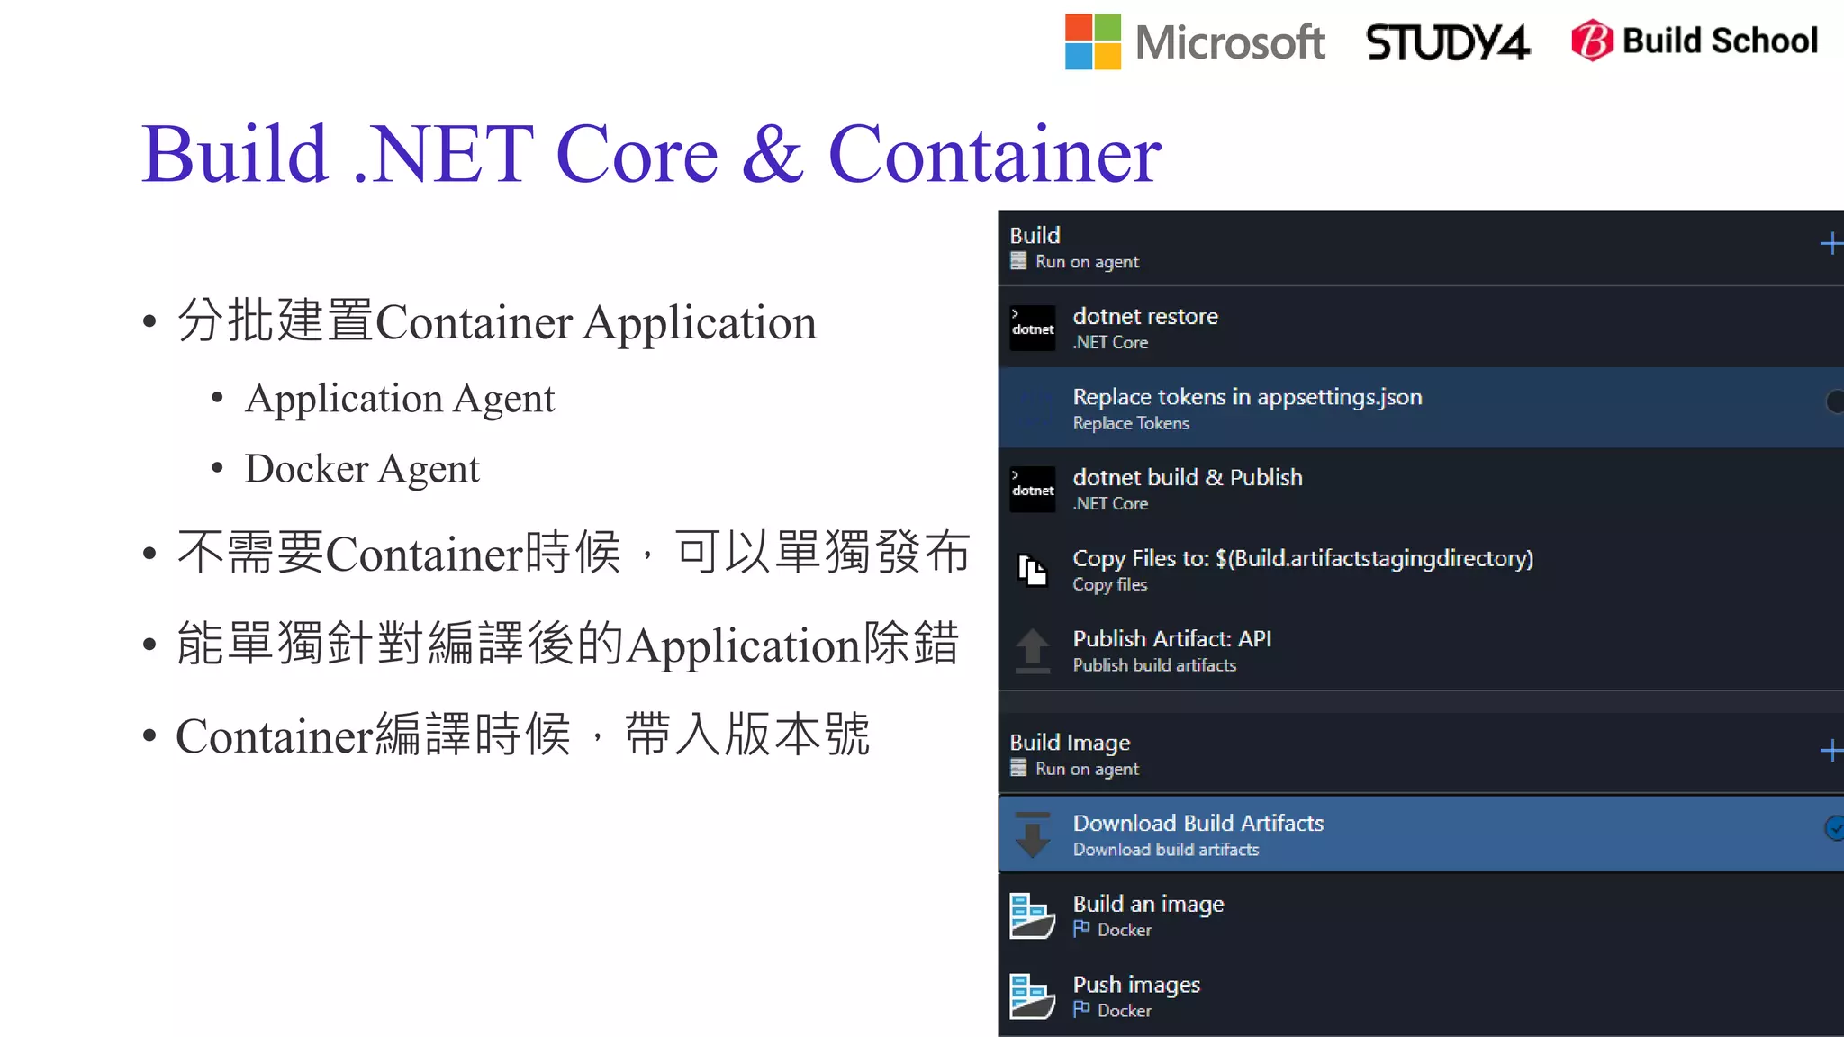The image size is (1844, 1037).
Task: Click the Microsoft logo
Action: [1194, 41]
